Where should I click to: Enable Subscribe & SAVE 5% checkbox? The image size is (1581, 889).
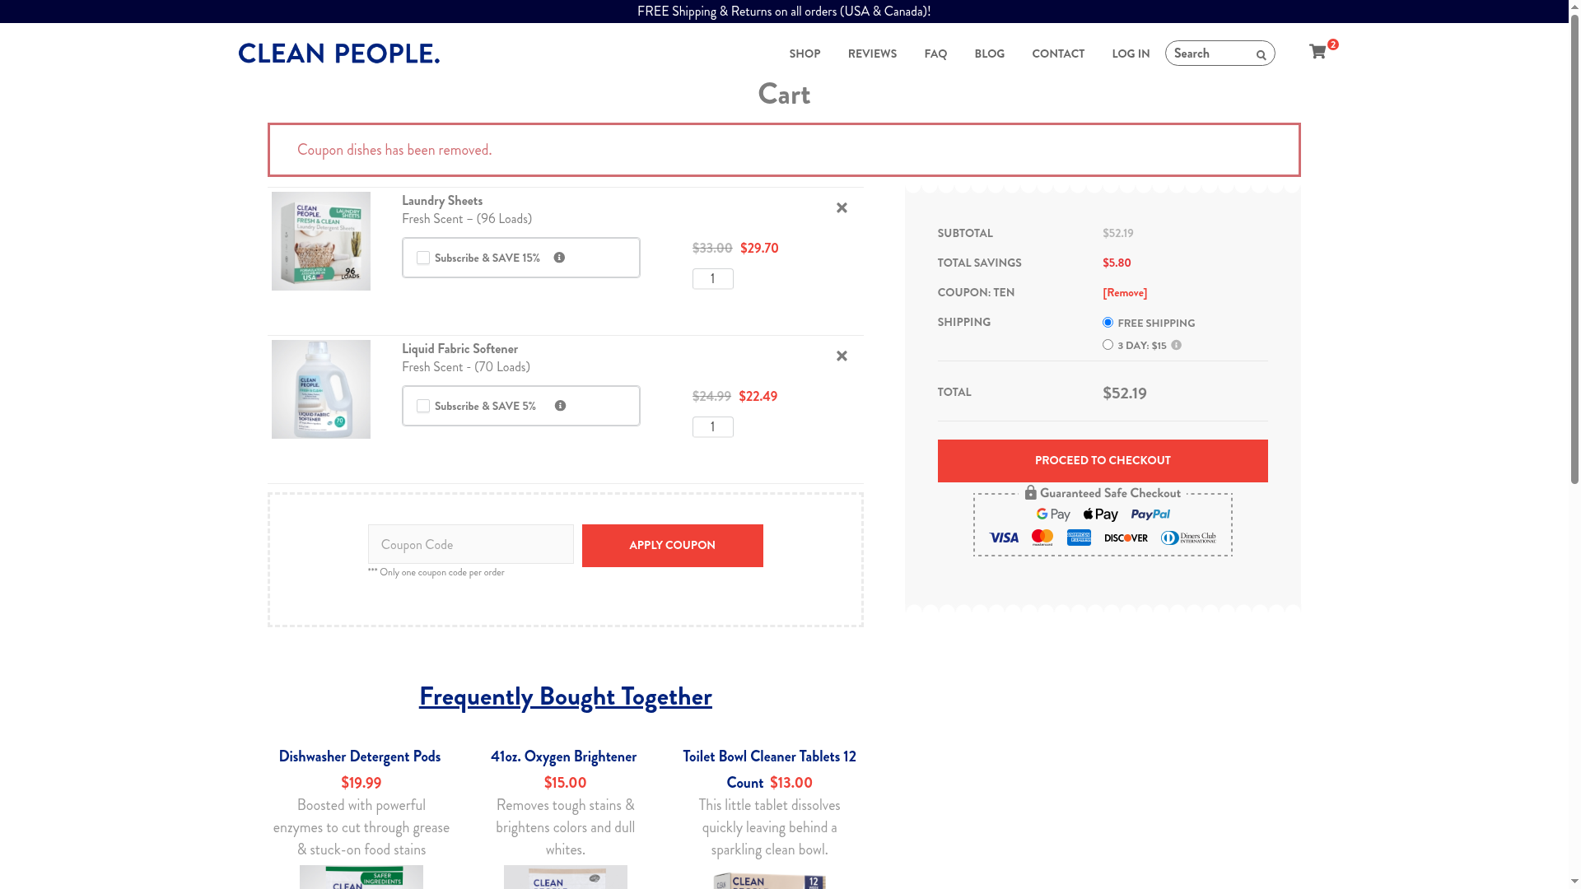(423, 406)
